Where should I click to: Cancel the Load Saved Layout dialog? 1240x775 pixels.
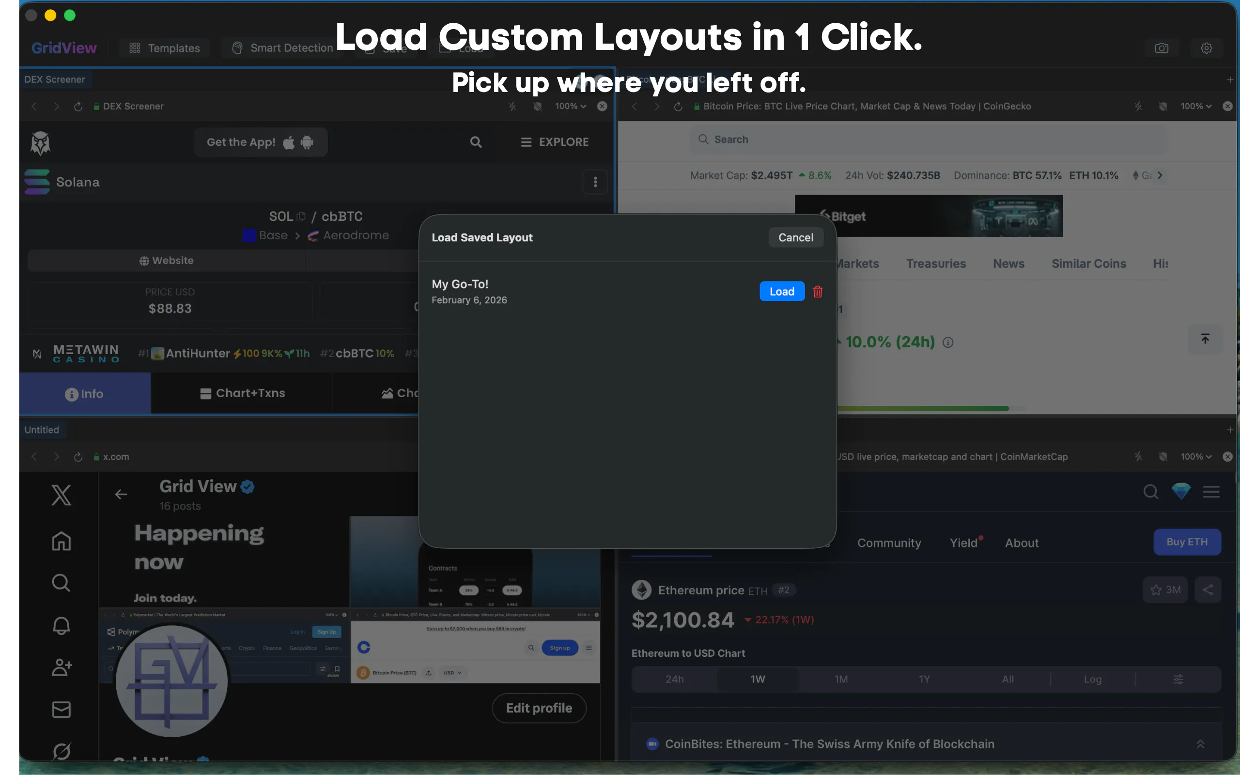pyautogui.click(x=795, y=237)
